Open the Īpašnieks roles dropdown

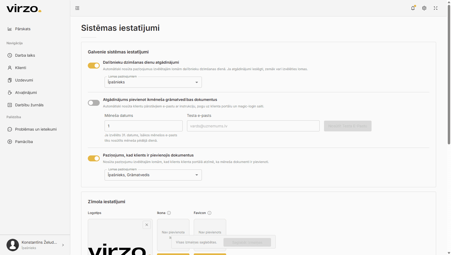tap(153, 82)
